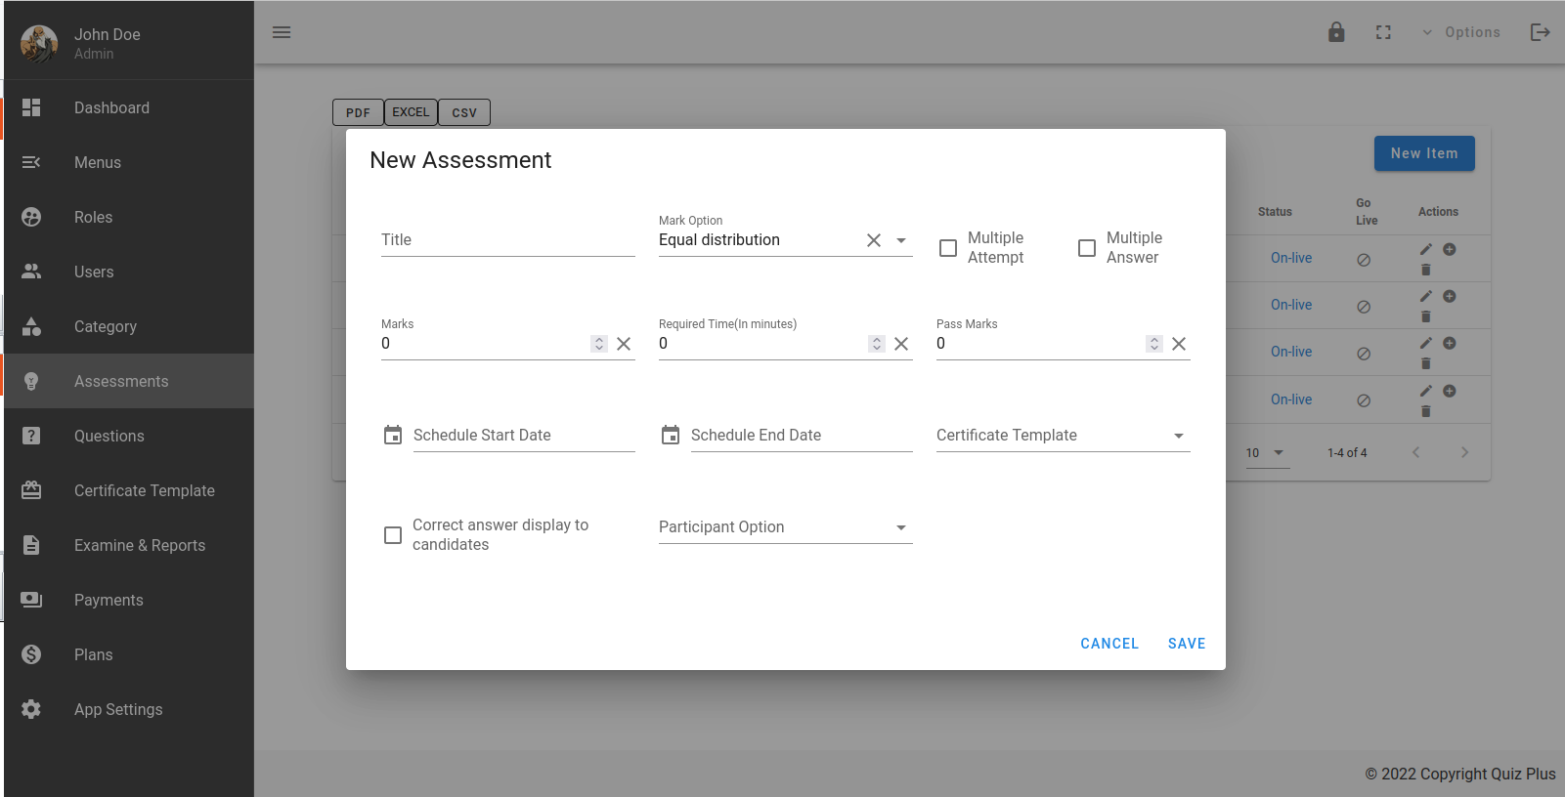Image resolution: width=1565 pixels, height=797 pixels.
Task: Click the Schedule Start Date field
Action: (524, 436)
